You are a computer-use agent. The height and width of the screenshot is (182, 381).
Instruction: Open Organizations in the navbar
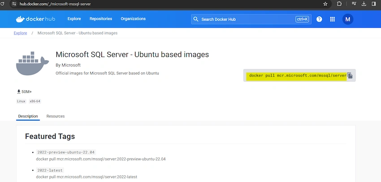point(133,19)
